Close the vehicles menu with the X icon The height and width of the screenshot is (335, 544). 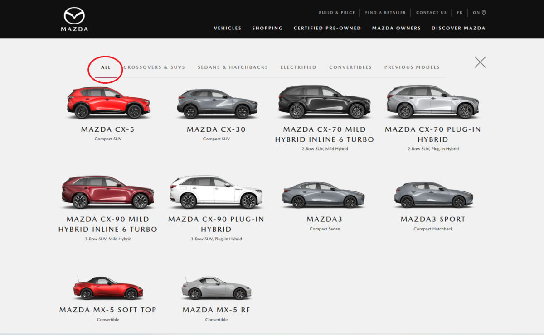[480, 62]
